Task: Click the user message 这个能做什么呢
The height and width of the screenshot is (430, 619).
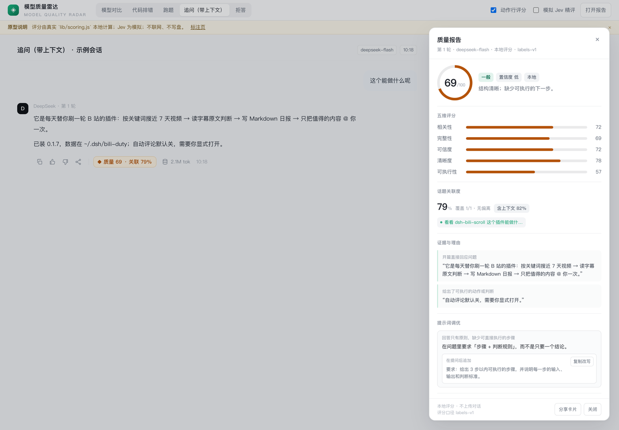Action: coord(390,81)
